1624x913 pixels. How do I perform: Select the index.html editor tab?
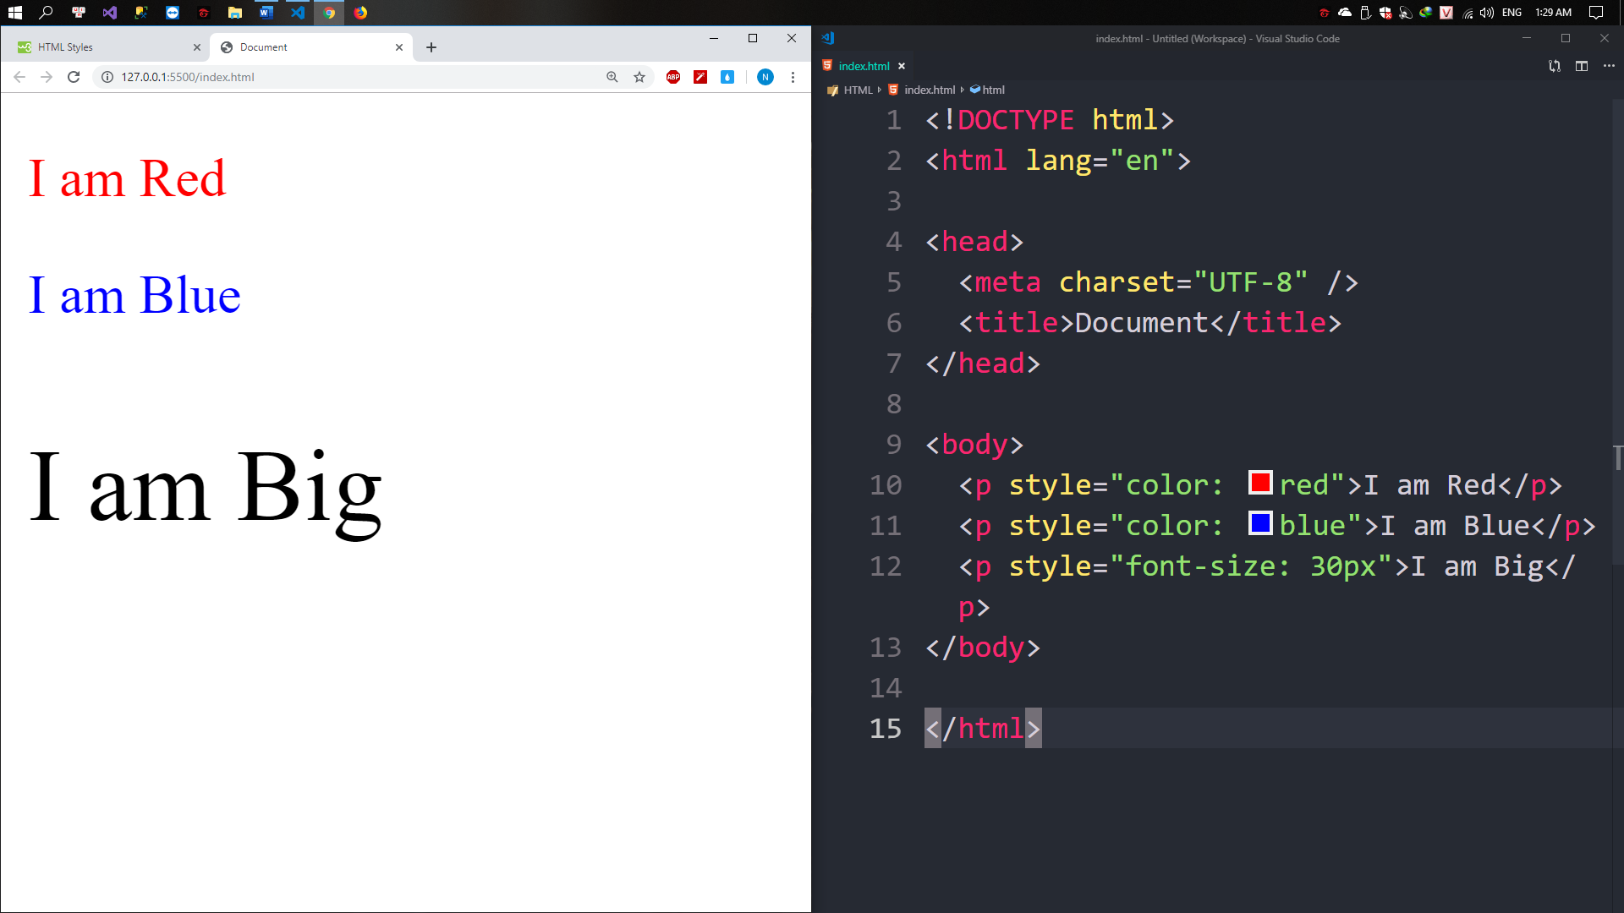click(x=864, y=66)
